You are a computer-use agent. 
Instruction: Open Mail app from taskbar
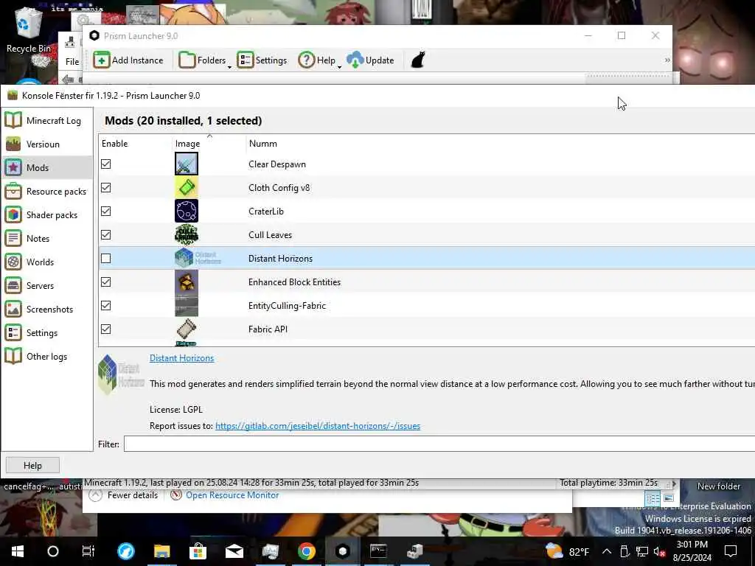[x=234, y=551]
